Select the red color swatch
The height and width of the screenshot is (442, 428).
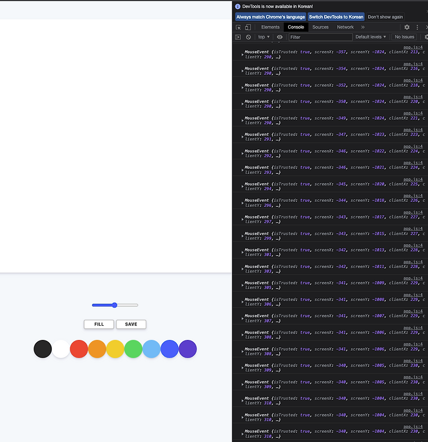79,349
